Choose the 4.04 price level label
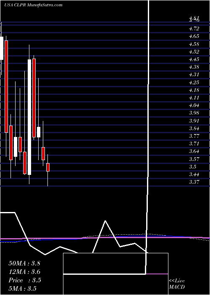 (194, 105)
